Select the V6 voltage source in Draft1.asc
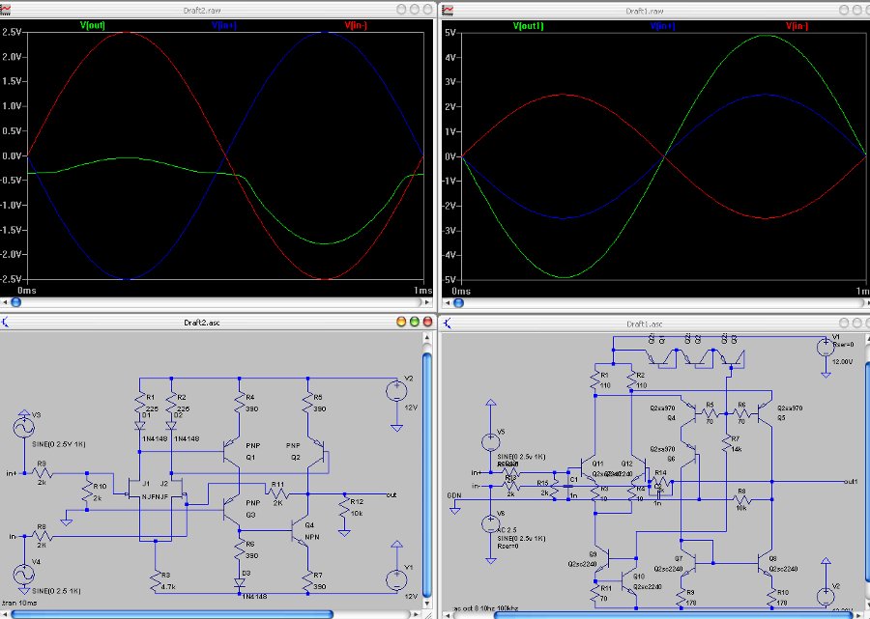The width and height of the screenshot is (870, 619). coord(491,523)
